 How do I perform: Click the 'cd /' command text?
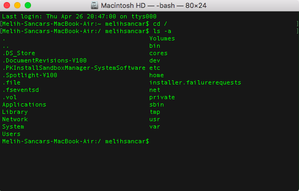160,24
